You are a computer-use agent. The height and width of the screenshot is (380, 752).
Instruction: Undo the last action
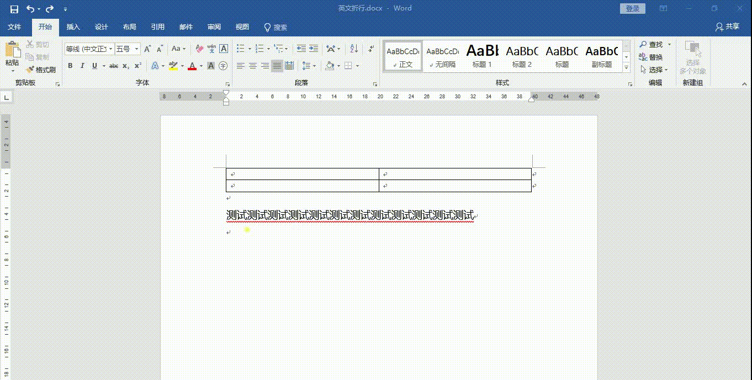click(30, 9)
